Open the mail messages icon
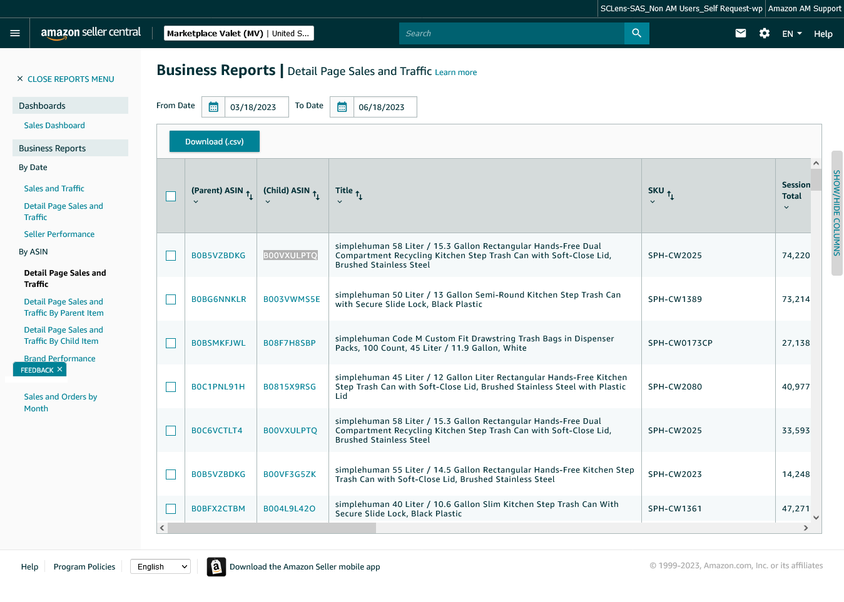Screen dimensions: 844x602 (x=741, y=33)
